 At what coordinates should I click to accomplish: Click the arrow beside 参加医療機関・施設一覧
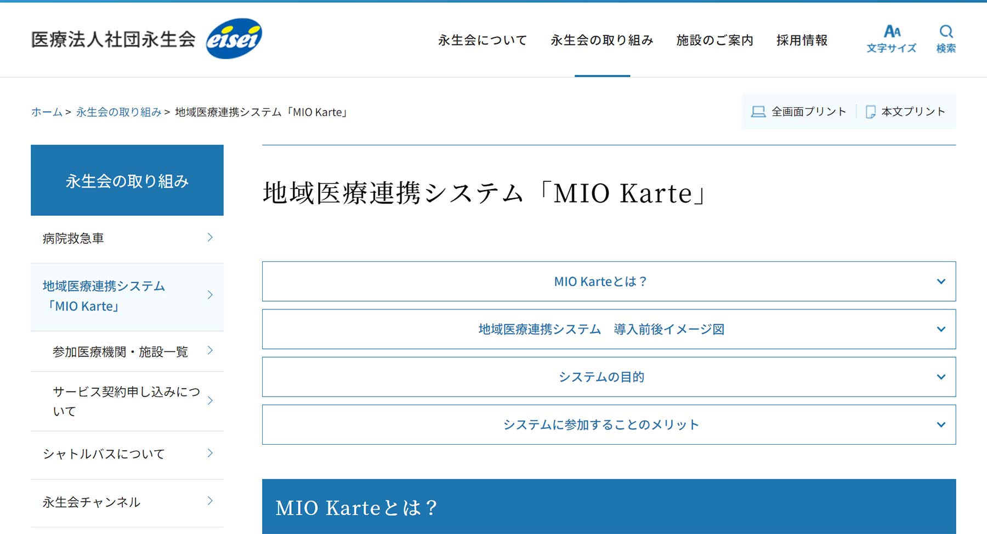click(x=210, y=351)
